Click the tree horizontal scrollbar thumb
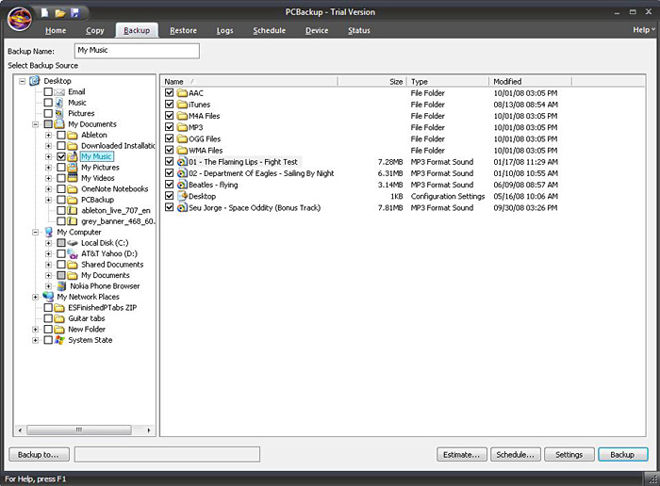The image size is (660, 486). point(79,430)
